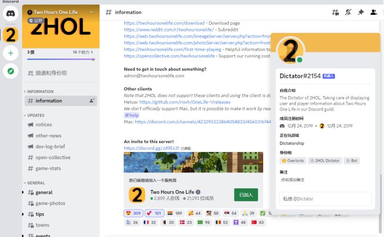Screen dimensions: 384x237
Task: Open the Mac discord channels link
Action: [x=203, y=122]
